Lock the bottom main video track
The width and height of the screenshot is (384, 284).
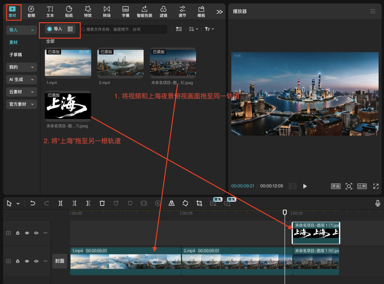pos(17,261)
